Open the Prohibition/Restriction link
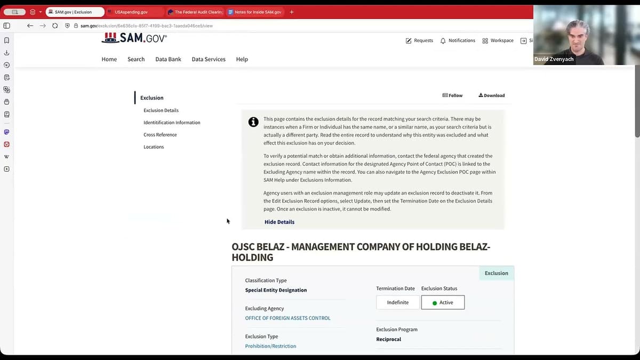This screenshot has height=360, width=640. tap(270, 346)
